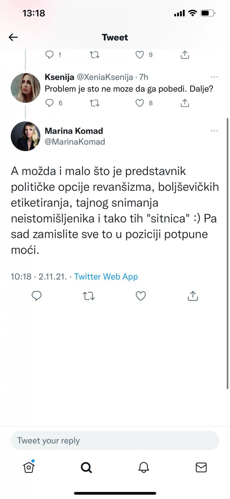This screenshot has height=499, width=230.
Task: Open the Twitter Web App link
Action: tap(106, 276)
